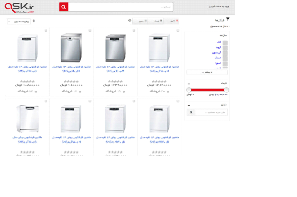This screenshot has width=297, height=197.
Task: Open the SMS67MW01B dishwasher product link
Action: coord(159,140)
